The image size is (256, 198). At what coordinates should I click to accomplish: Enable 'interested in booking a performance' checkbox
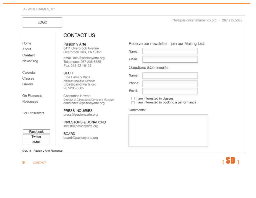coord(133,103)
